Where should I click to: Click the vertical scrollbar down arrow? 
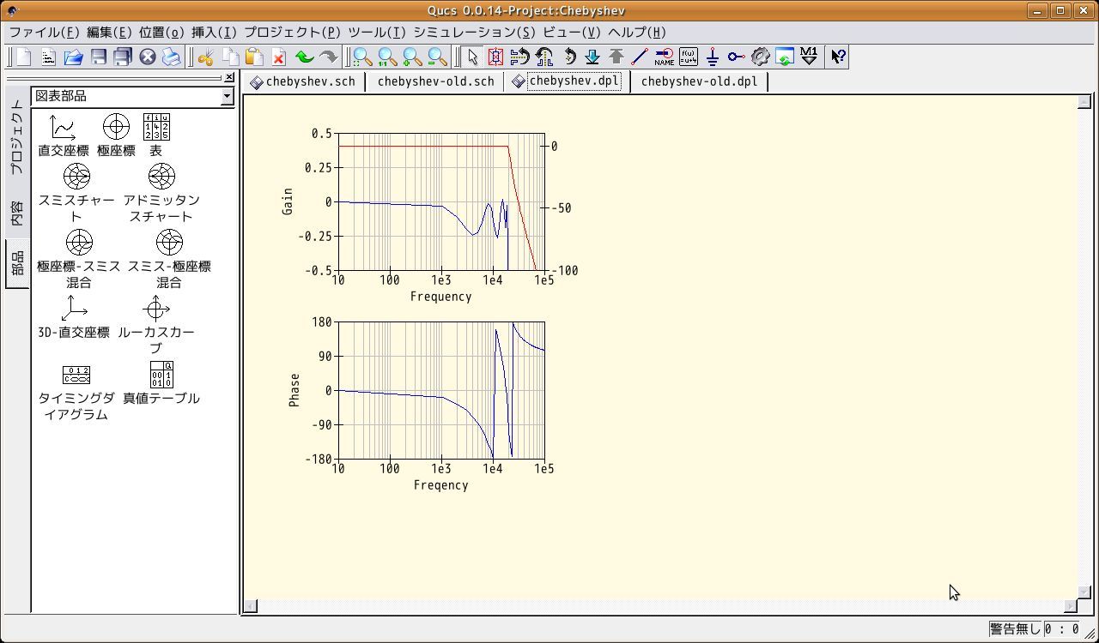pos(1084,592)
